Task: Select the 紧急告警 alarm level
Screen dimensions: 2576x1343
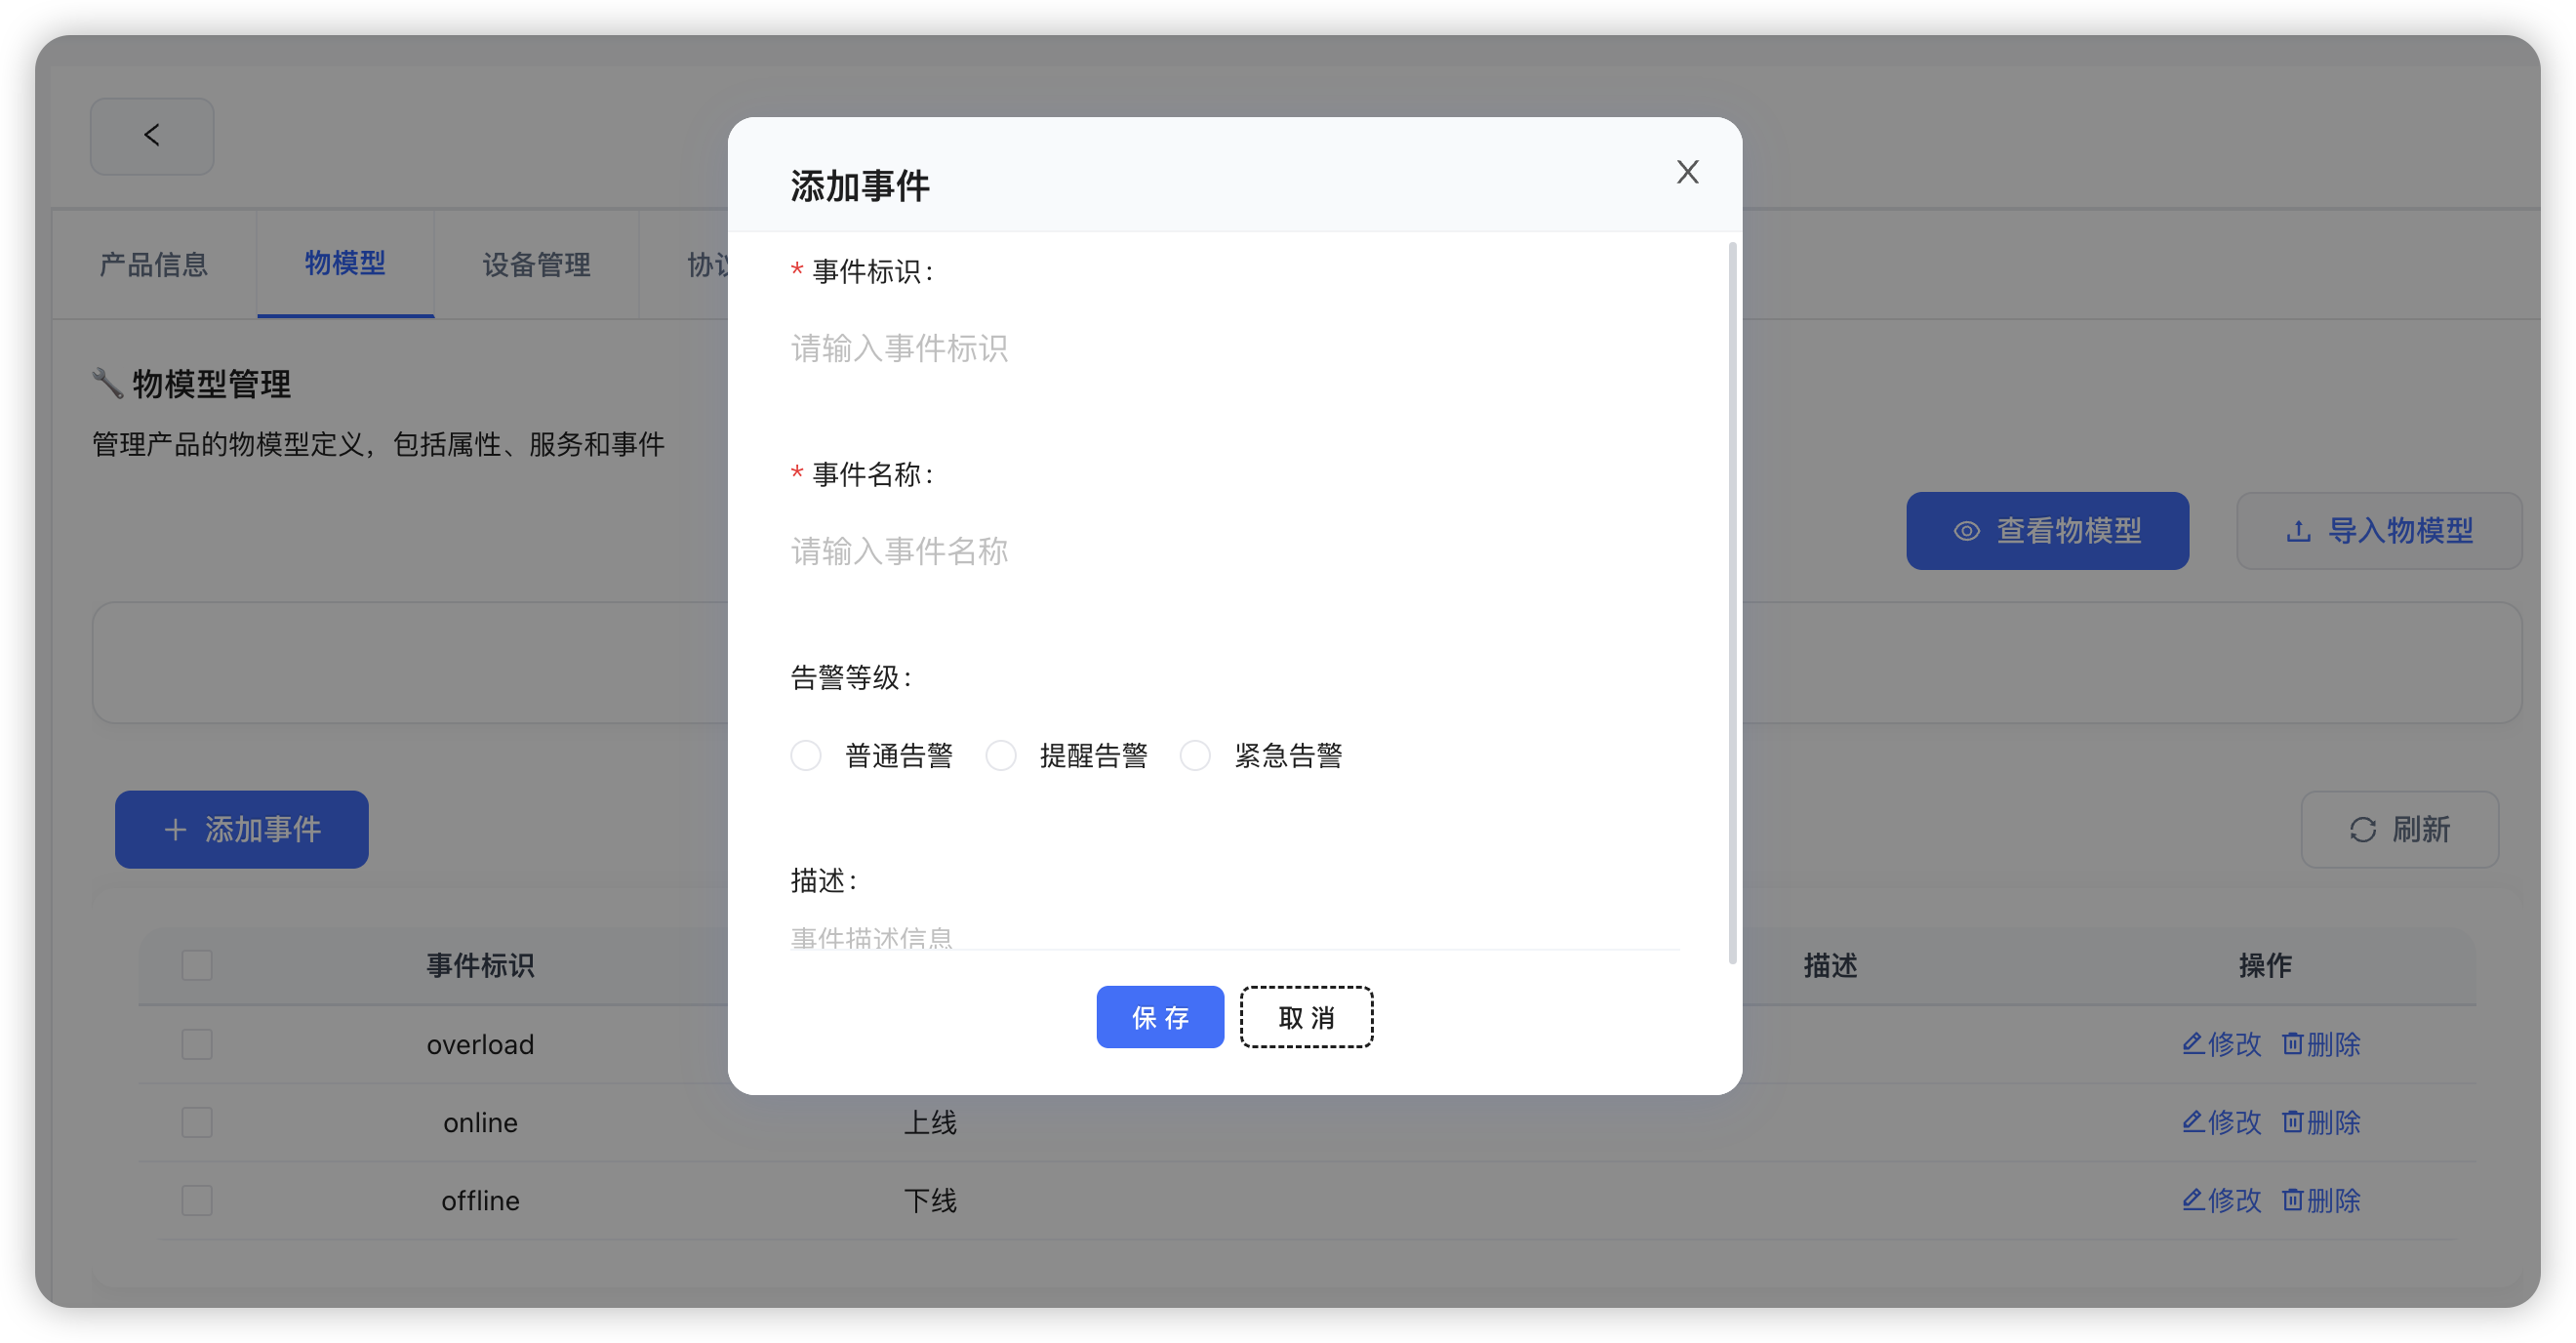Action: [x=1195, y=755]
